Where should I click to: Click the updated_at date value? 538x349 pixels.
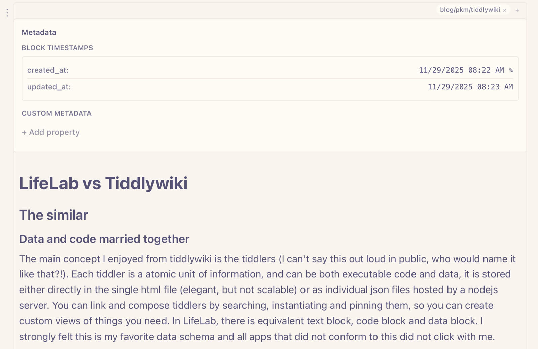(x=470, y=87)
